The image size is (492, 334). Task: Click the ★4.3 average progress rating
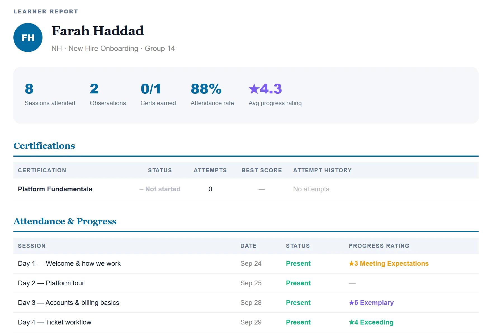click(x=275, y=95)
